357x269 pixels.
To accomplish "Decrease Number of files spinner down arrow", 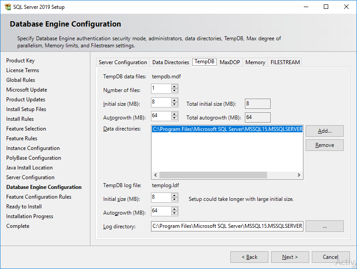I will 175,91.
